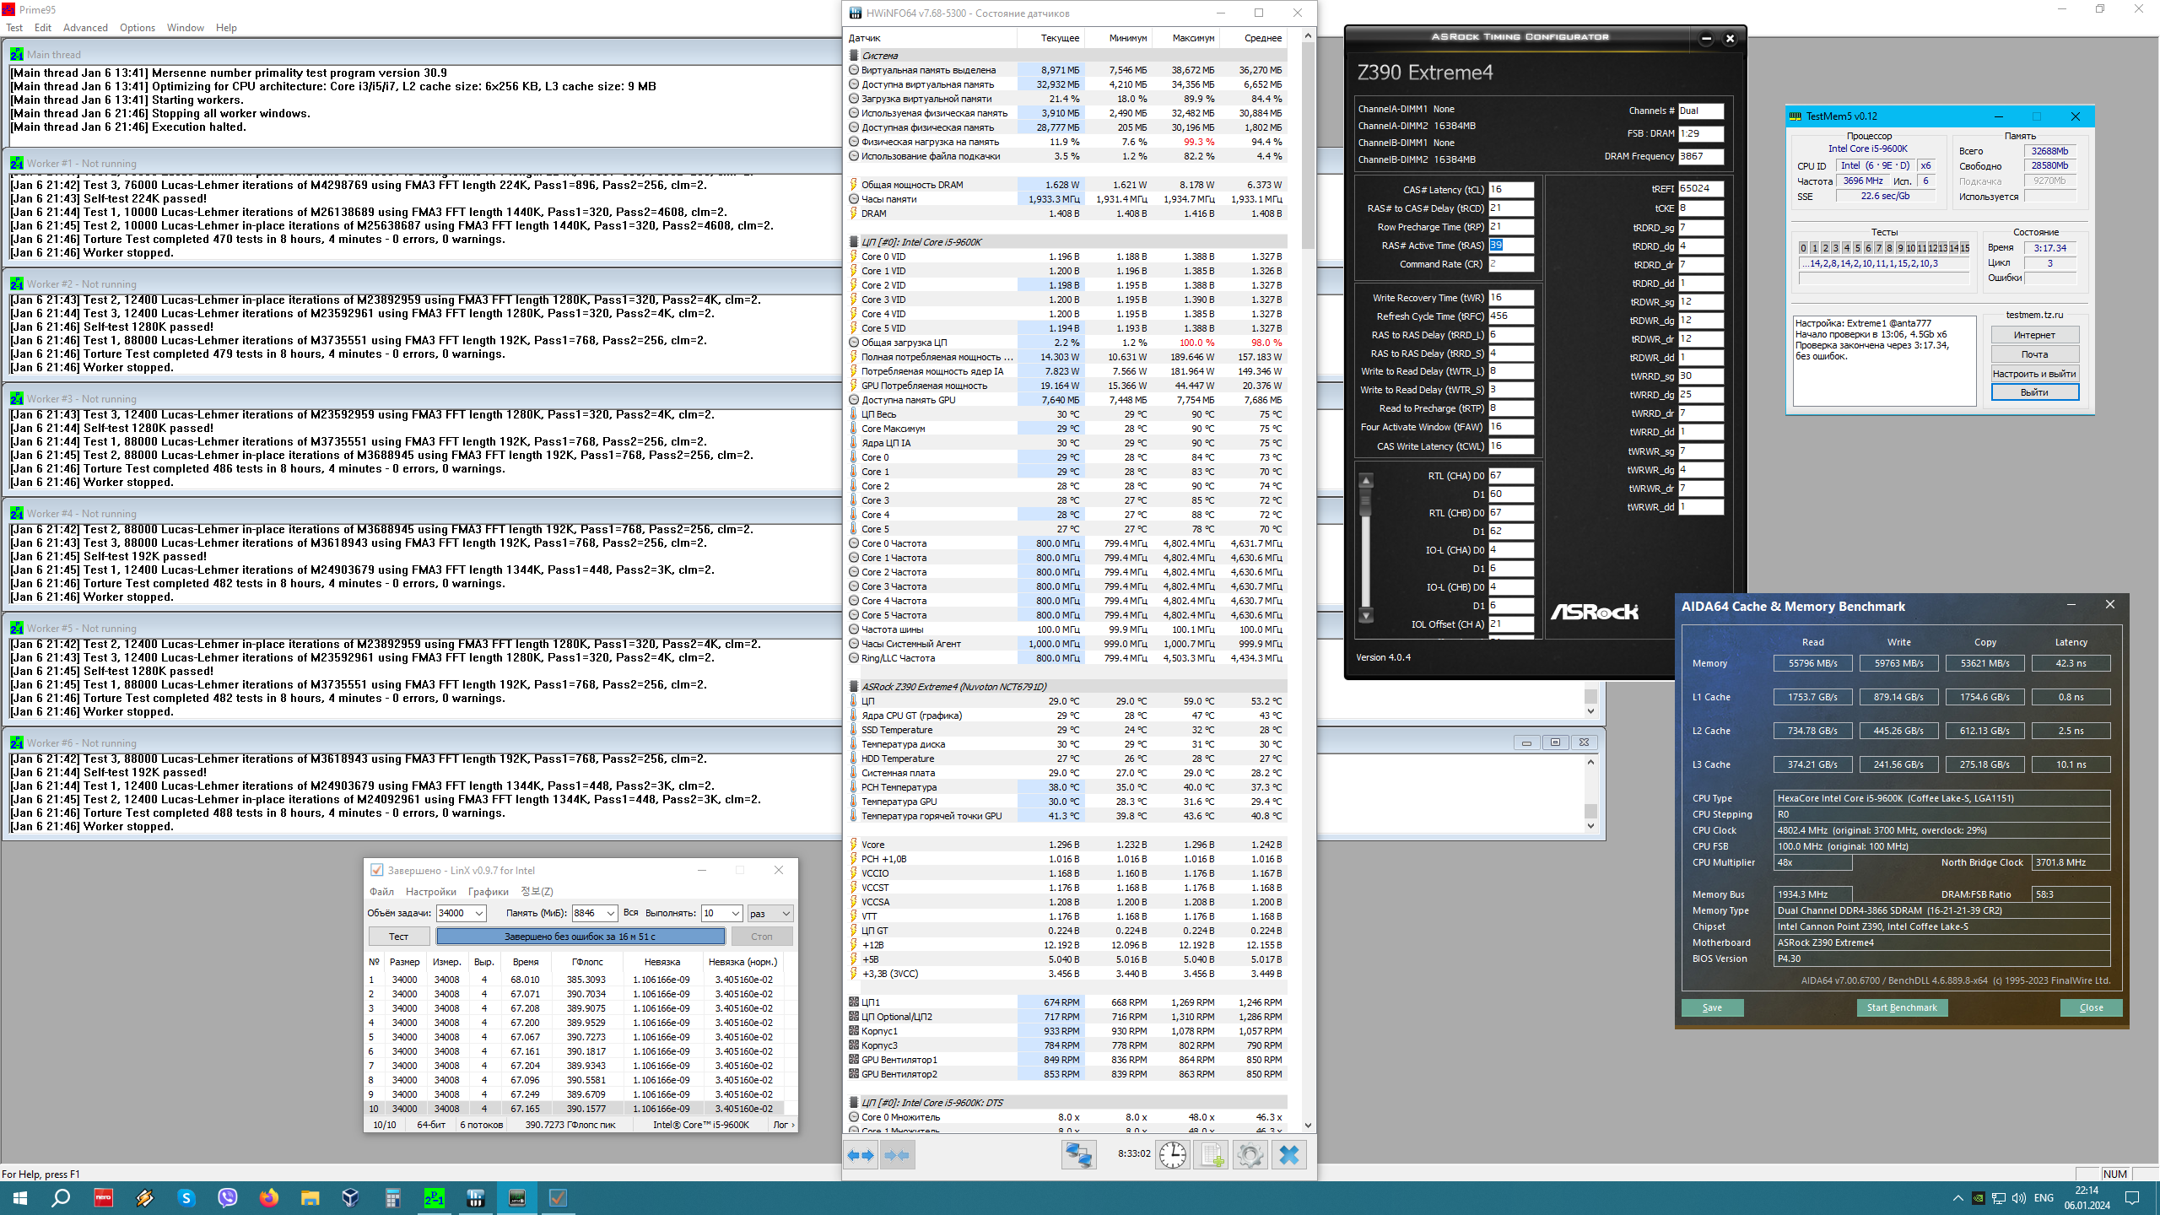Open LinX Настройки menu

click(430, 891)
